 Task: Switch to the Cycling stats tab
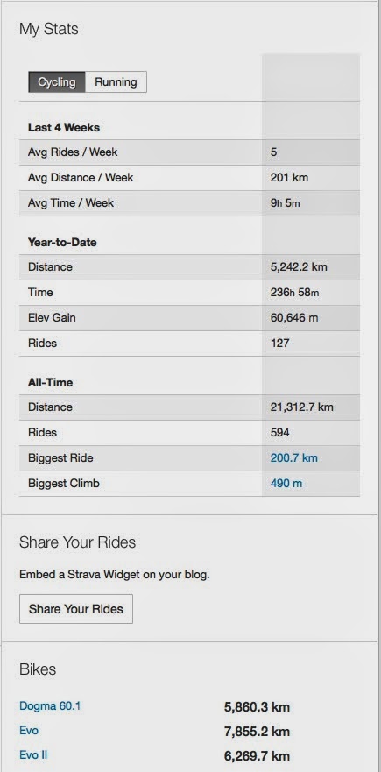click(57, 82)
